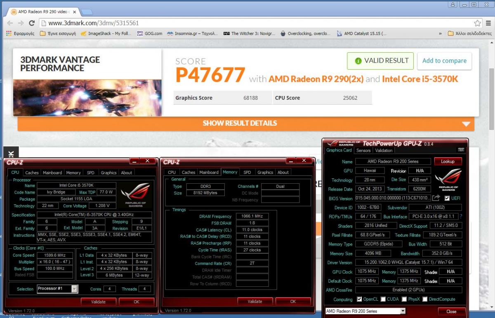This screenshot has height=318, width=495.
Task: Click the browser forward arrow
Action: (x=21, y=23)
